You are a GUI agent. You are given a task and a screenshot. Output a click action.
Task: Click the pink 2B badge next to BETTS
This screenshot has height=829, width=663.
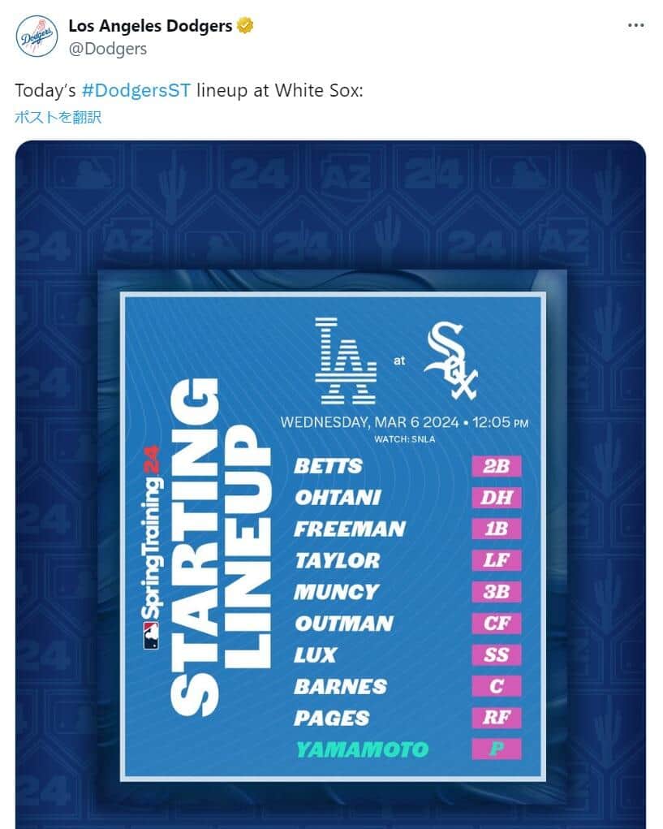496,466
